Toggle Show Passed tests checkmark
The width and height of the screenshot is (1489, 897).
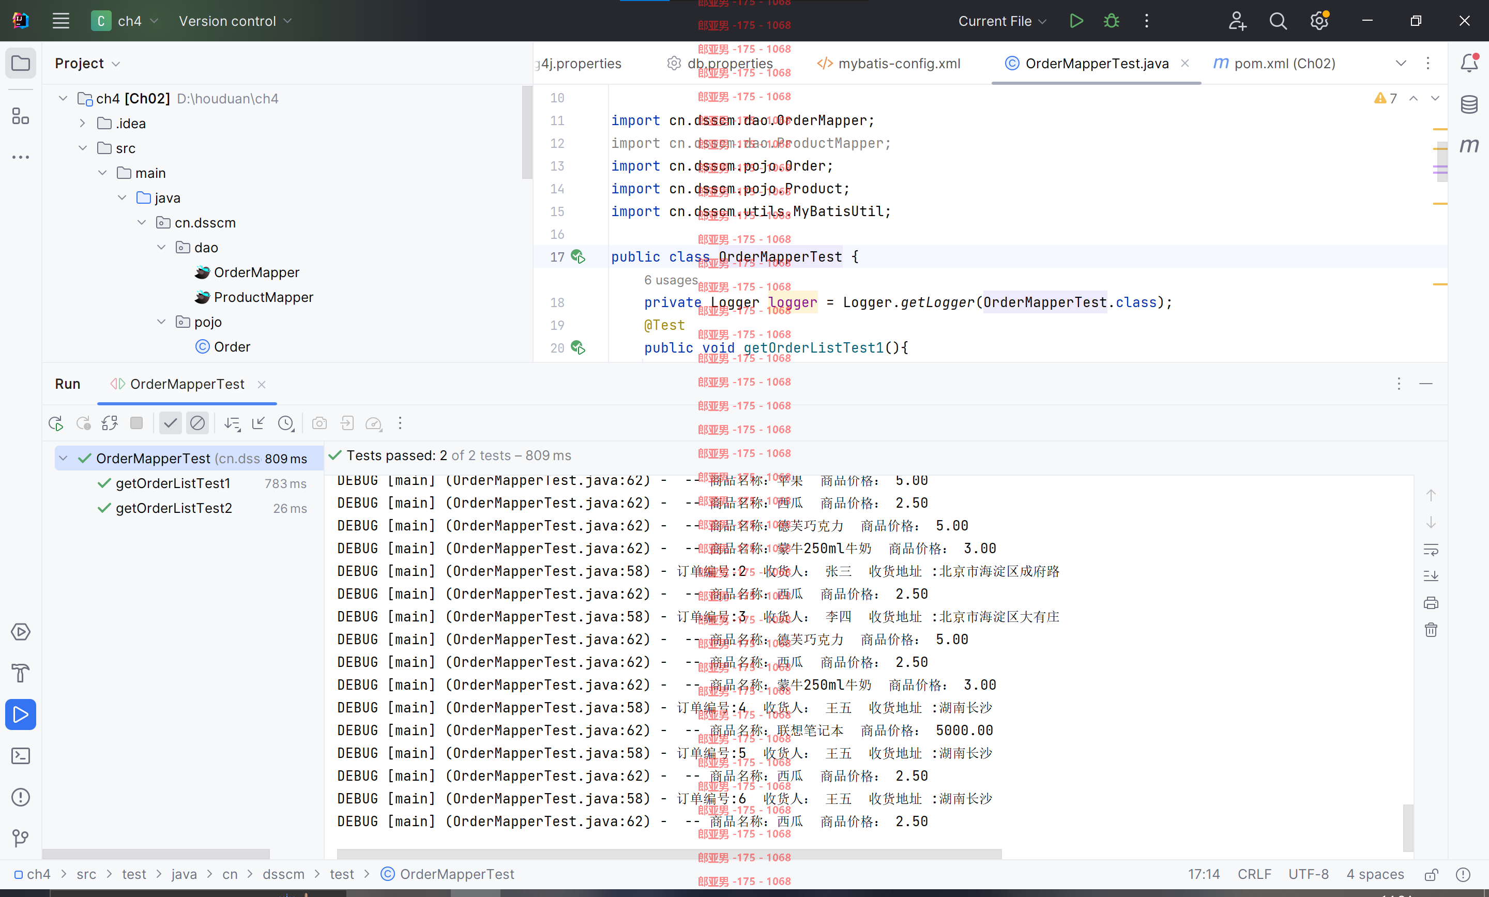point(171,424)
